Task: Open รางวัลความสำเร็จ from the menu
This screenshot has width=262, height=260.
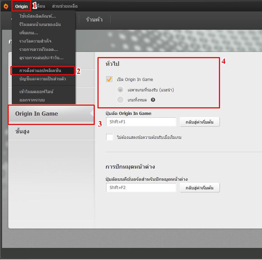Action: [x=43, y=41]
